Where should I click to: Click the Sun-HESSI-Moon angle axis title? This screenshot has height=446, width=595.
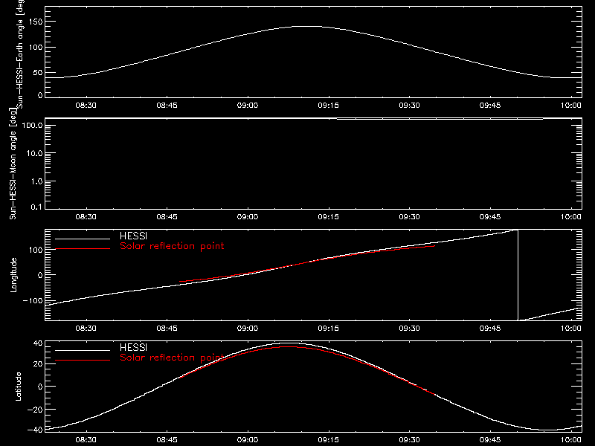point(13,164)
